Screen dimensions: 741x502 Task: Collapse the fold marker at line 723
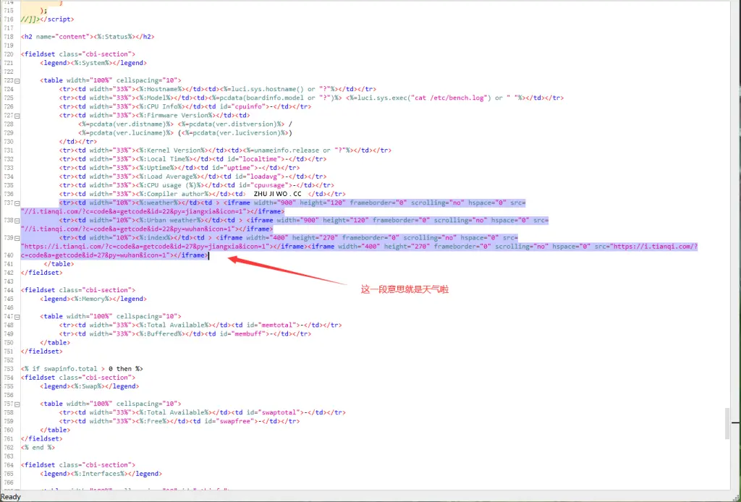(17, 81)
